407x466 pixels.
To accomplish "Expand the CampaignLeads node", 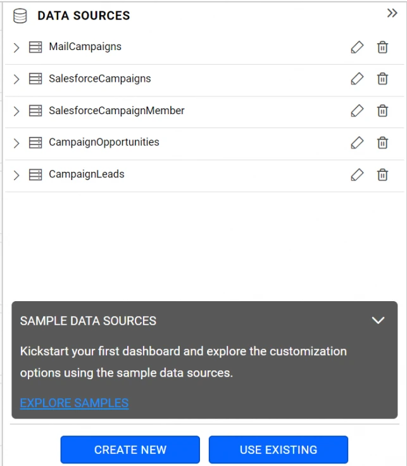I will (x=16, y=174).
